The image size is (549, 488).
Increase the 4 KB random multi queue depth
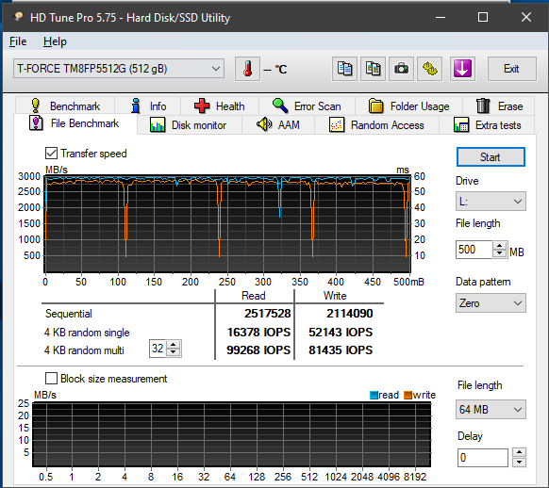[174, 345]
